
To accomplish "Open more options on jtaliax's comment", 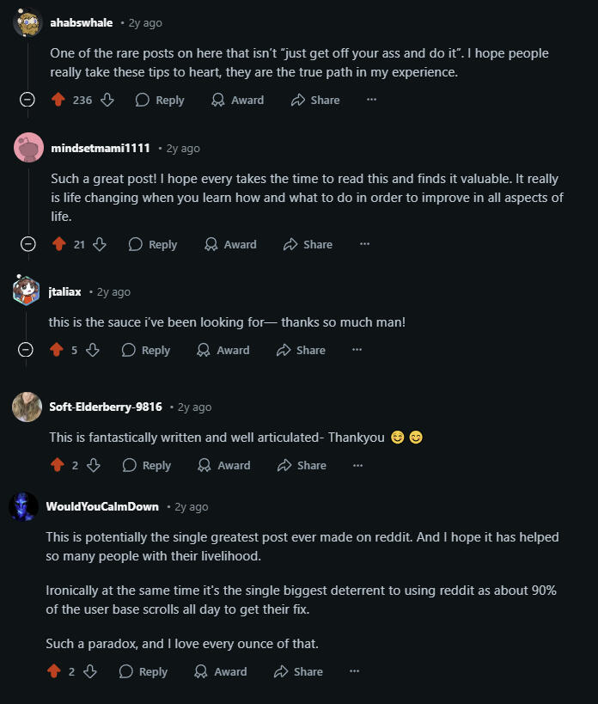I will coord(357,350).
